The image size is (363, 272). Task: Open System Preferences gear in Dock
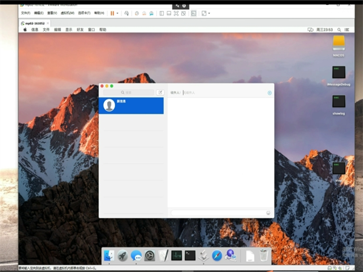point(149,256)
